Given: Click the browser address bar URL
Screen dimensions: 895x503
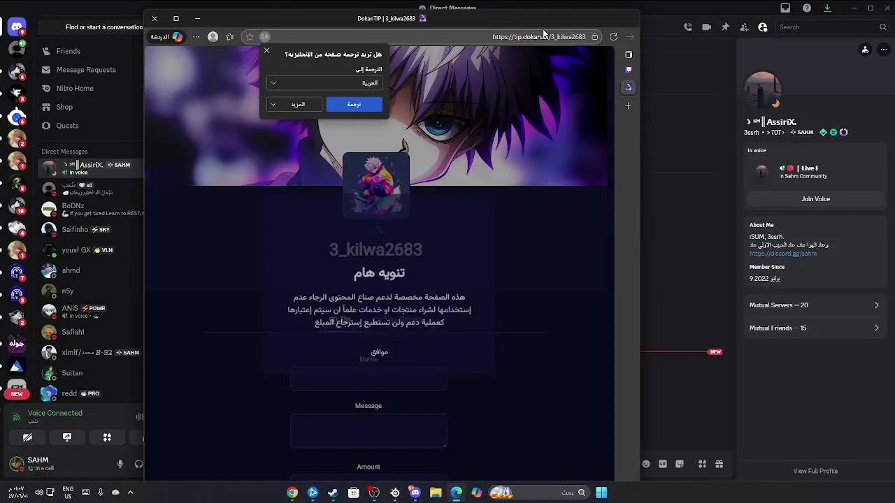Looking at the screenshot, I should (x=538, y=37).
